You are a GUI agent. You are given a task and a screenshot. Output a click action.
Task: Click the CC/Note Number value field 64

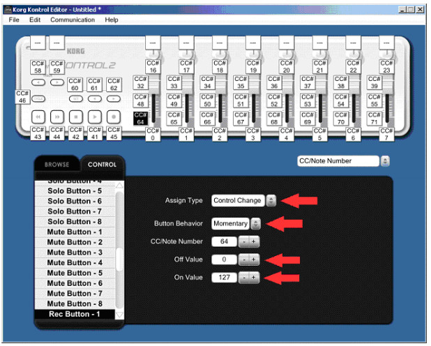pos(224,241)
